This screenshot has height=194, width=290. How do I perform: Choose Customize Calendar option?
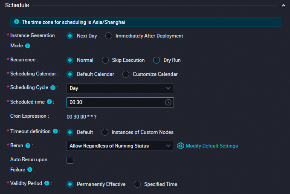pyautogui.click(x=126, y=74)
